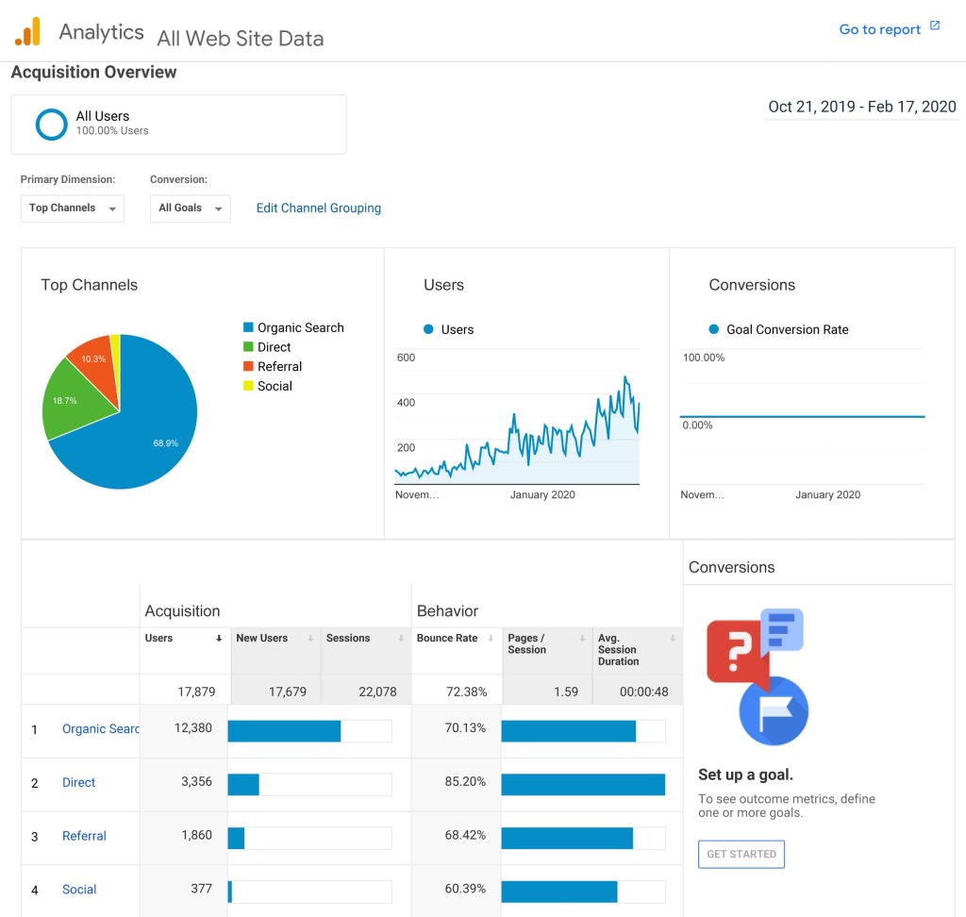This screenshot has height=917, width=966.
Task: Select the Referral channel link
Action: [84, 836]
